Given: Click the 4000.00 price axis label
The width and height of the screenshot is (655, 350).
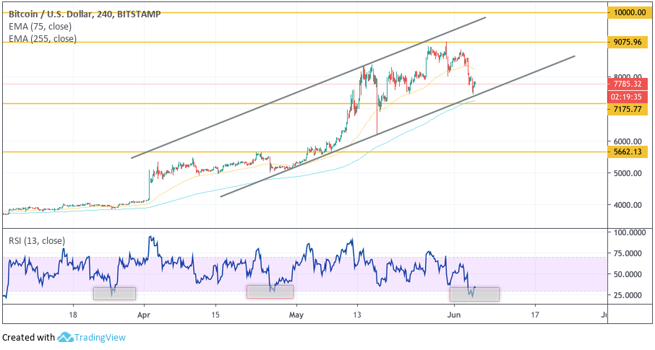Looking at the screenshot, I should pyautogui.click(x=627, y=205).
